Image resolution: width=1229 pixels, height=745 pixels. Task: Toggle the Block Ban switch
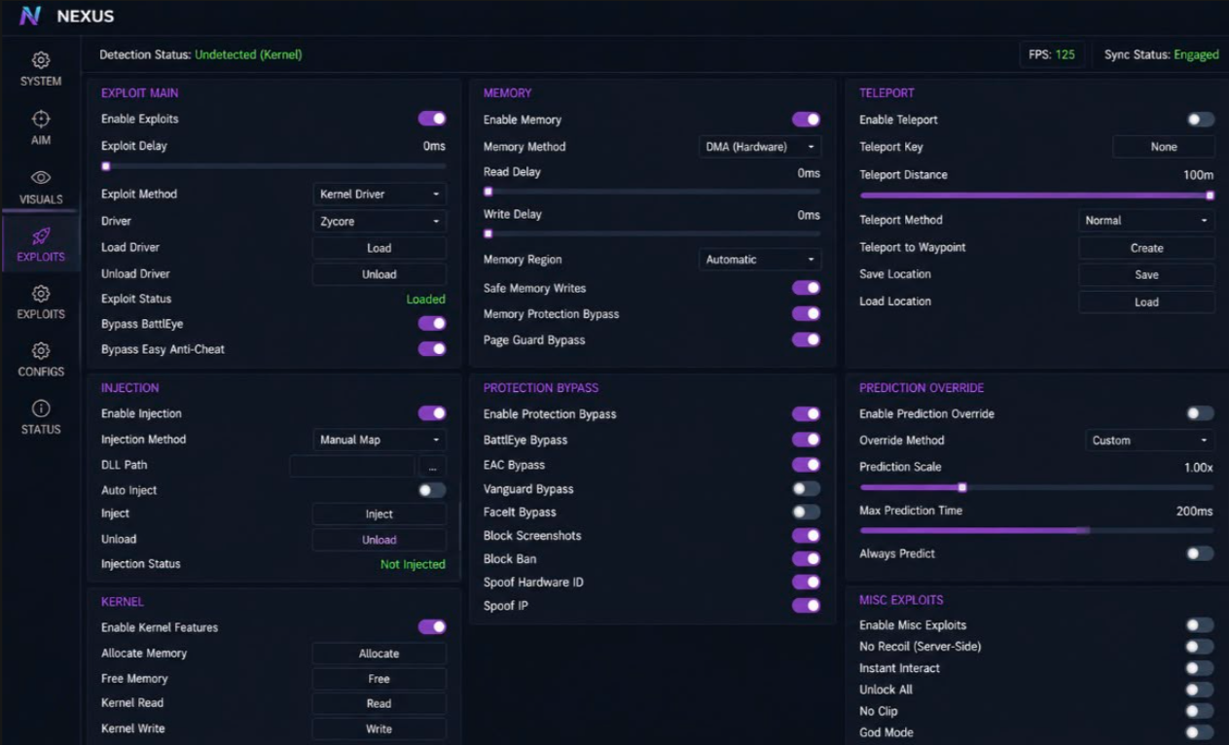pos(806,559)
